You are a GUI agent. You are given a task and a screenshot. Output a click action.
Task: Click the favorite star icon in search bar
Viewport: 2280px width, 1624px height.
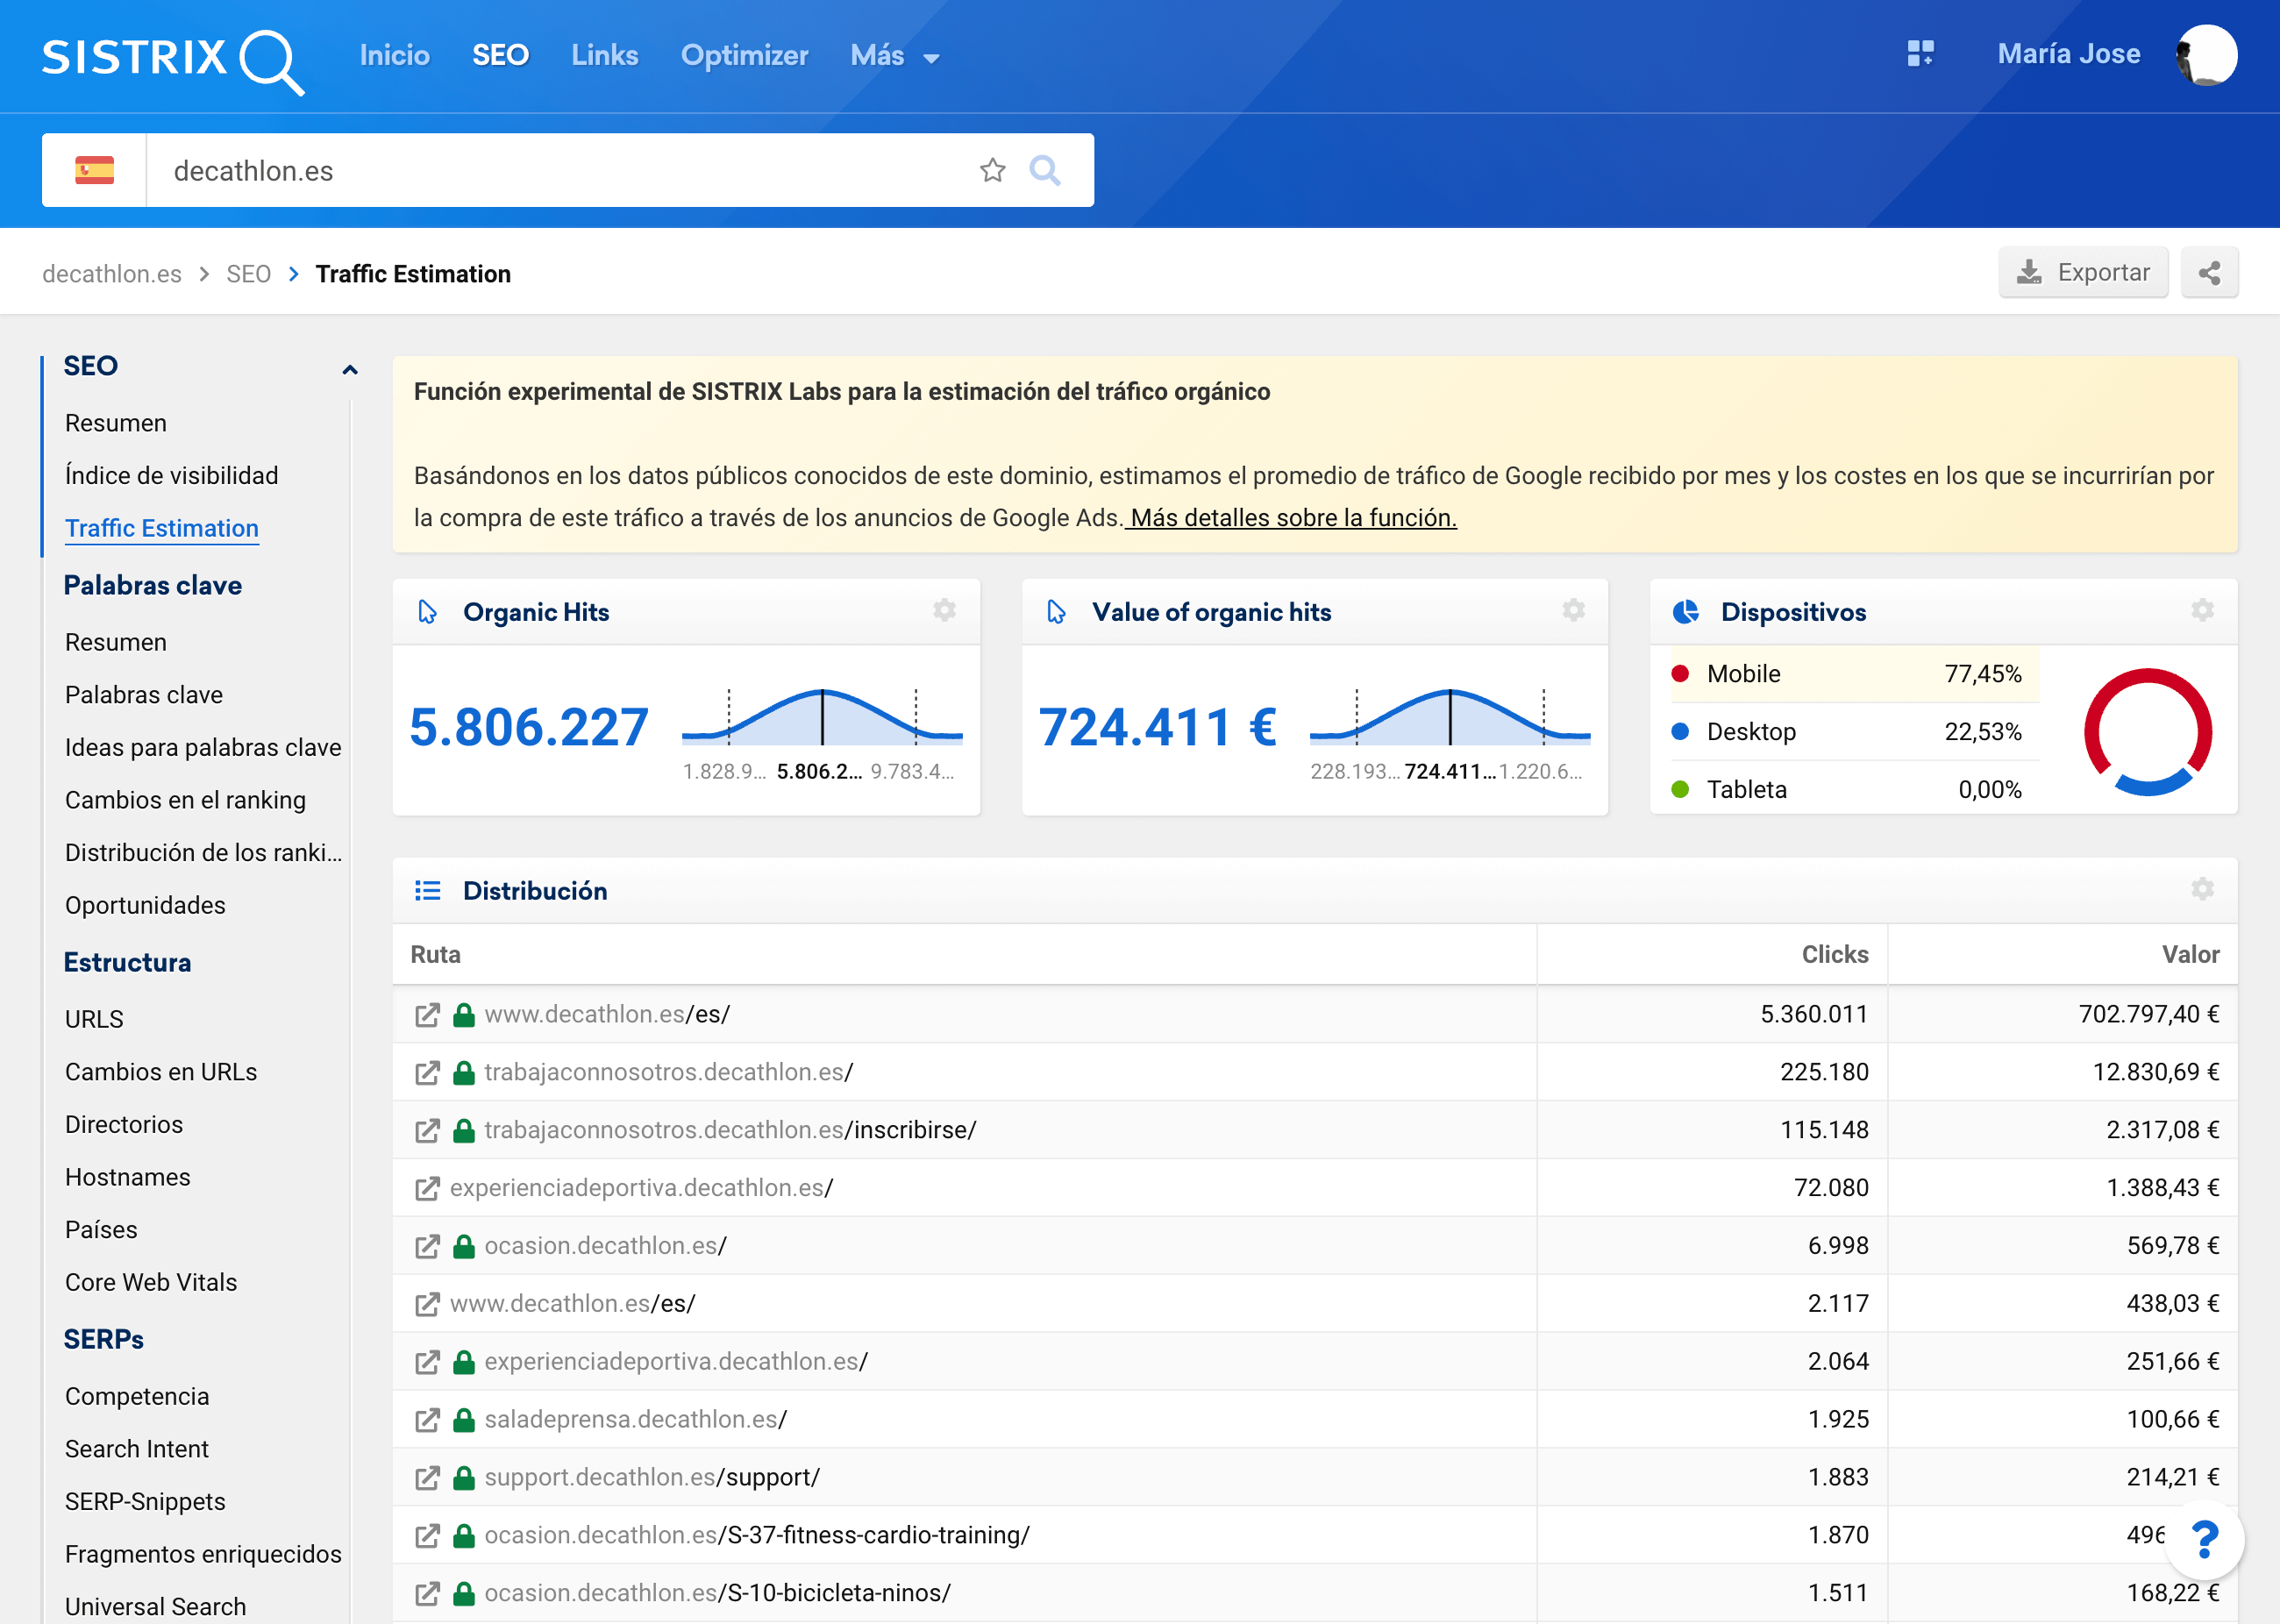991,171
